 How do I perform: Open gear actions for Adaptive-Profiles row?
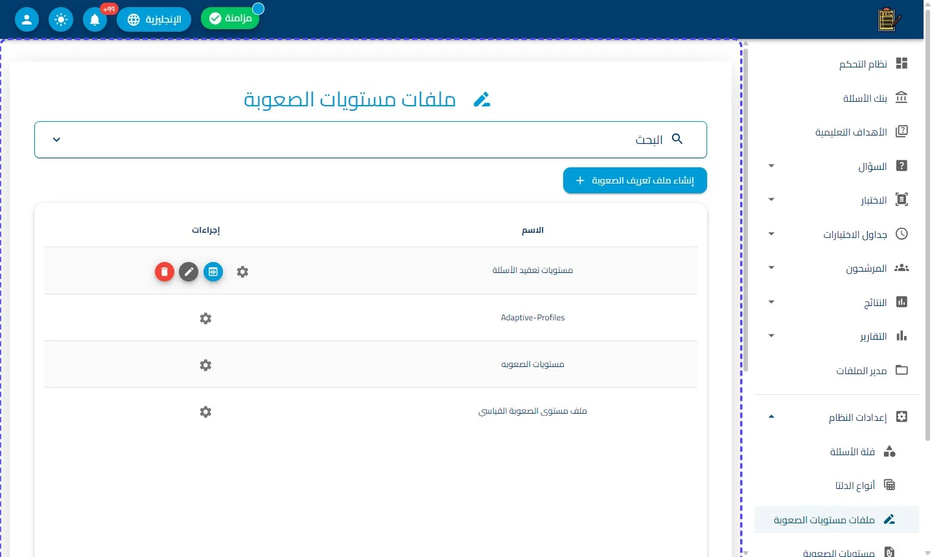[x=205, y=318]
